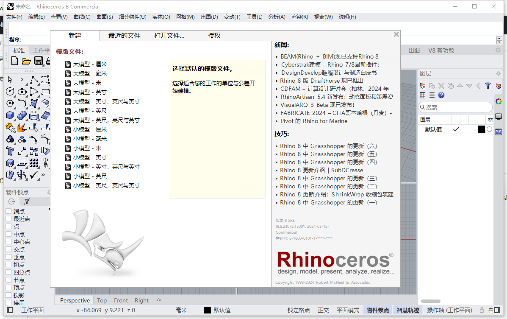The image size is (507, 319).
Task: Choose the Fillet curves tool
Action: coord(22,104)
